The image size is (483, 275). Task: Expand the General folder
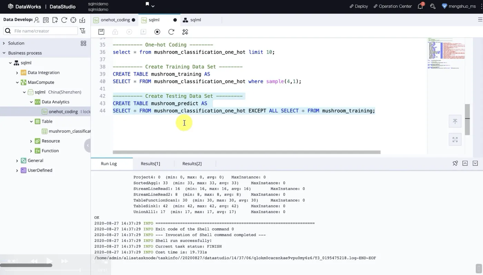tap(17, 161)
